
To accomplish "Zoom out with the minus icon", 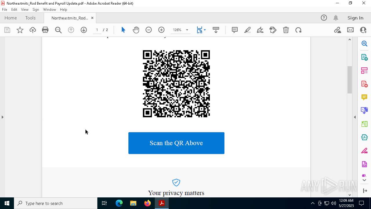I will tap(149, 30).
